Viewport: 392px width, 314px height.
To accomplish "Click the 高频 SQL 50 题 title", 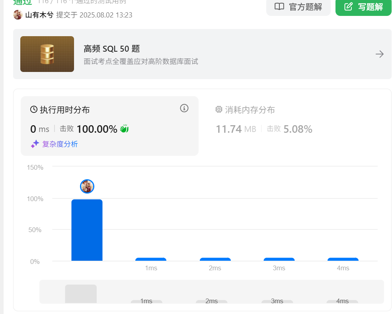I will click(x=111, y=48).
